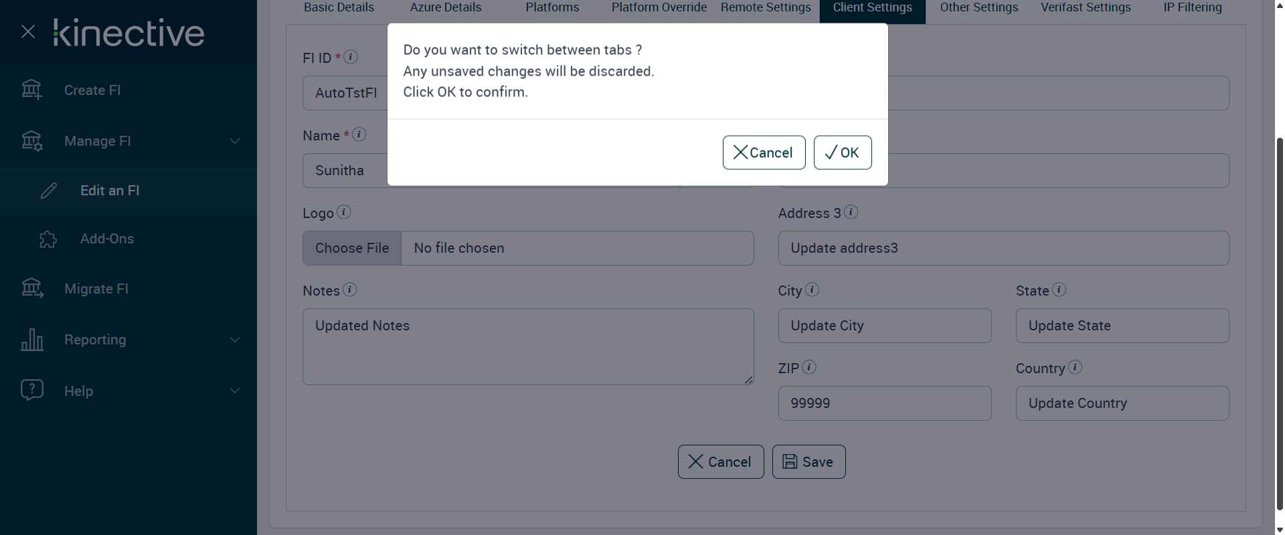The width and height of the screenshot is (1285, 535).
Task: Close the sidebar with the X icon
Action: (28, 31)
